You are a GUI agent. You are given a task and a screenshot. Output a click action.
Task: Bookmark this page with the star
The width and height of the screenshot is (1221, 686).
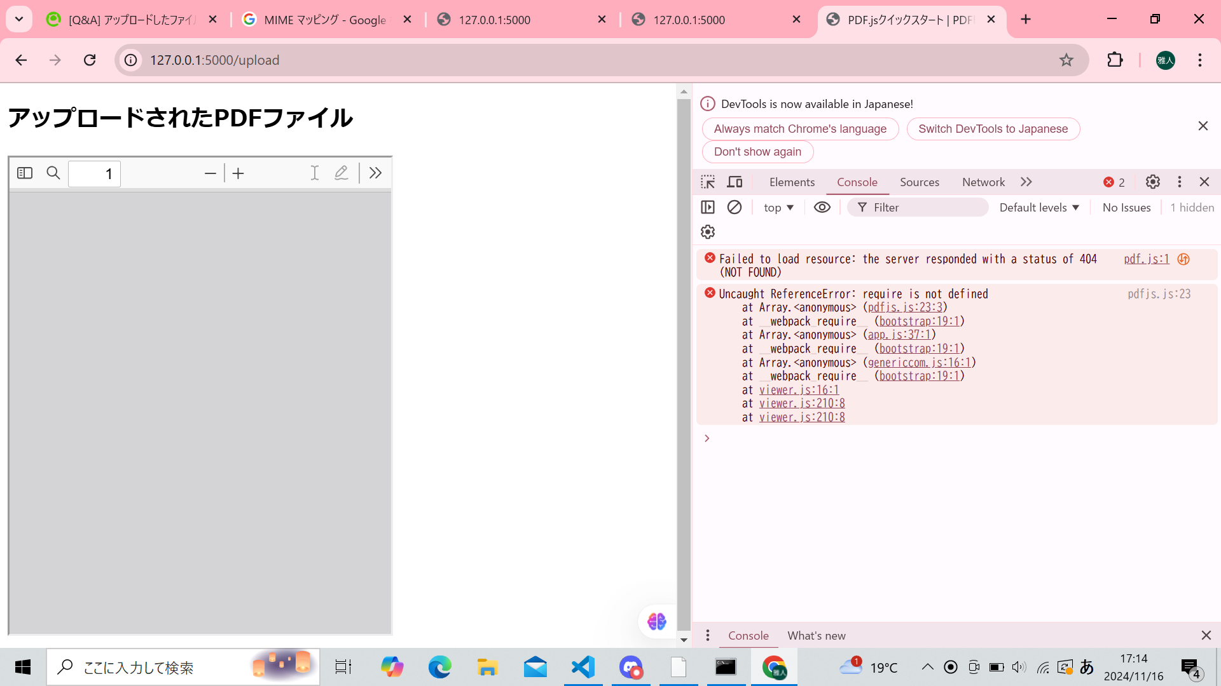pyautogui.click(x=1066, y=60)
